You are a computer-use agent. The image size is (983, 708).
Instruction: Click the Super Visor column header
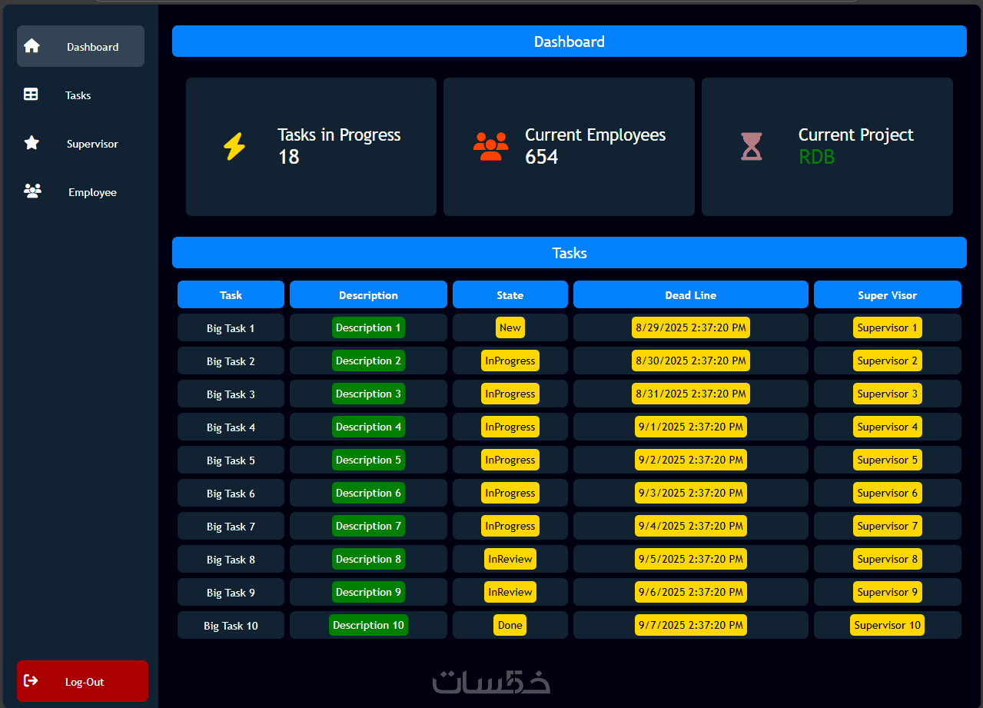pyautogui.click(x=888, y=294)
